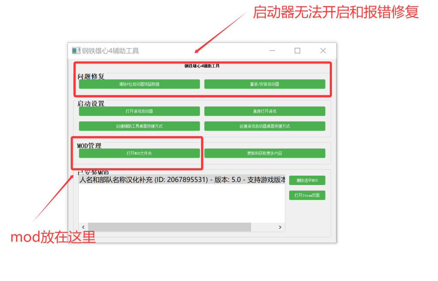438x281 pixels.
Task: Maximize the 钢铁雄心4辅助工具 window
Action: pyautogui.click(x=297, y=51)
